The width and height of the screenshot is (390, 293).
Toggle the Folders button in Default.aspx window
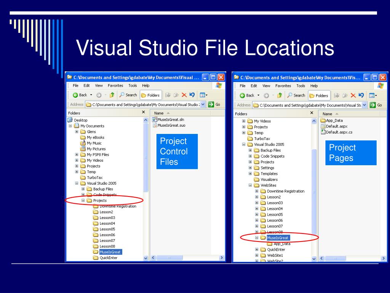point(319,96)
